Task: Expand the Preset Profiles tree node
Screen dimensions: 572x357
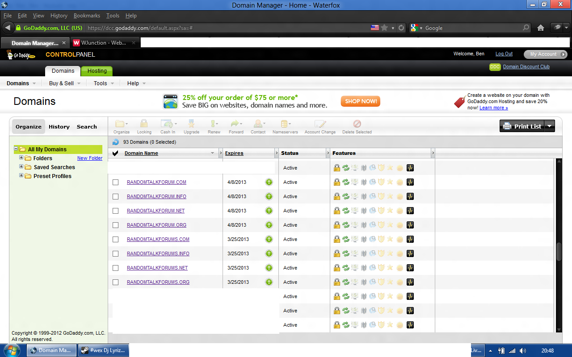Action: (x=21, y=175)
